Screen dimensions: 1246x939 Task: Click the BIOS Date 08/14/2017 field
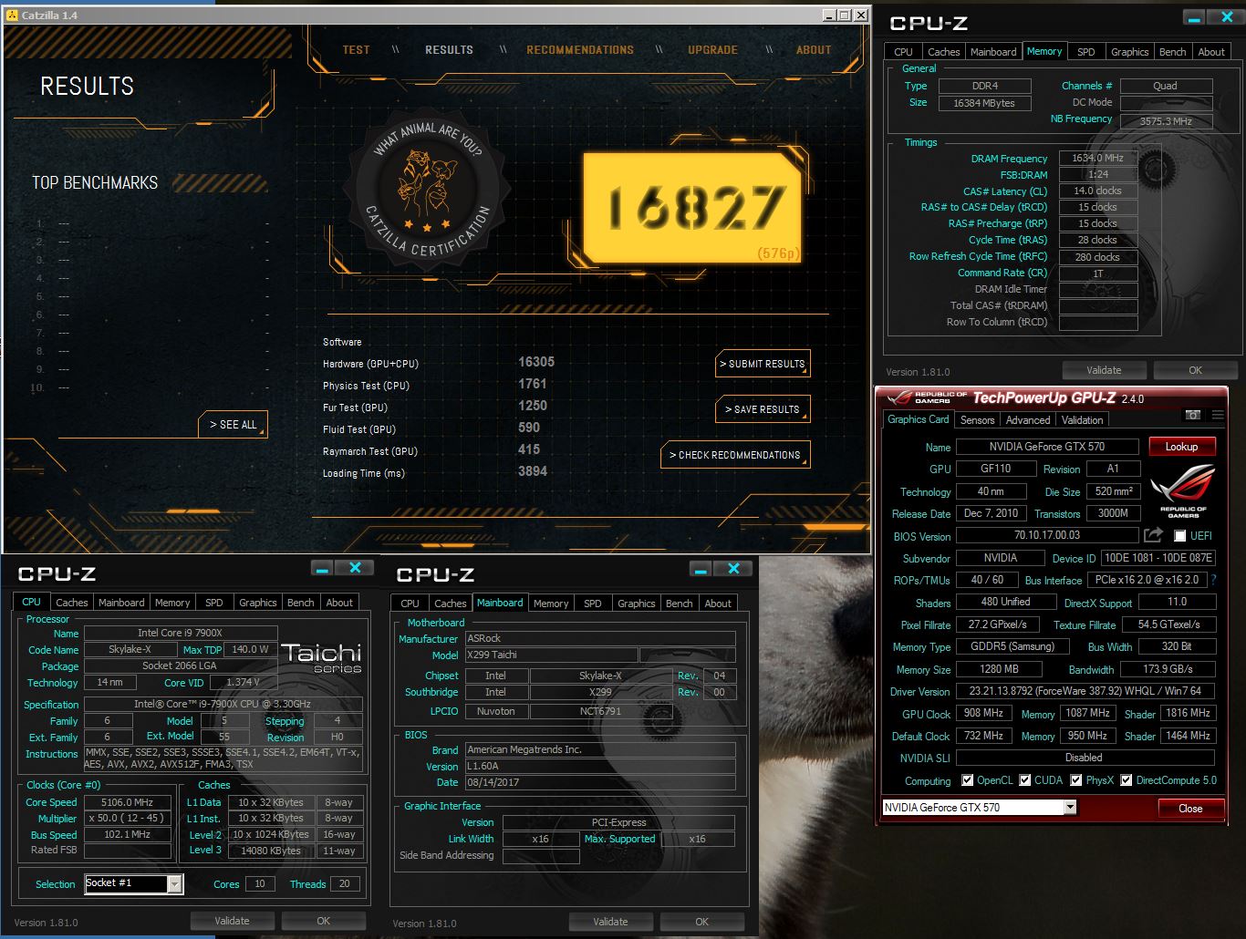600,782
